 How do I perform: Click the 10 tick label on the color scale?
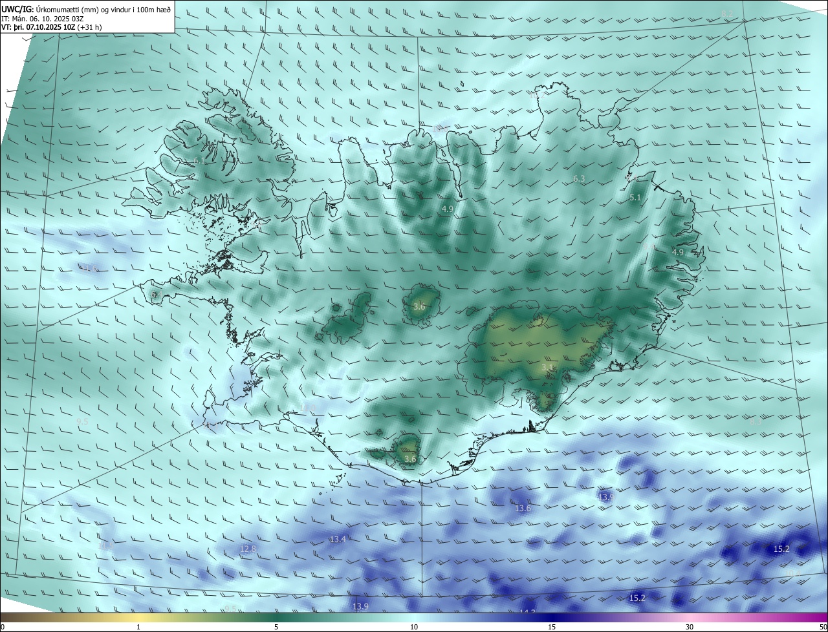point(414,627)
